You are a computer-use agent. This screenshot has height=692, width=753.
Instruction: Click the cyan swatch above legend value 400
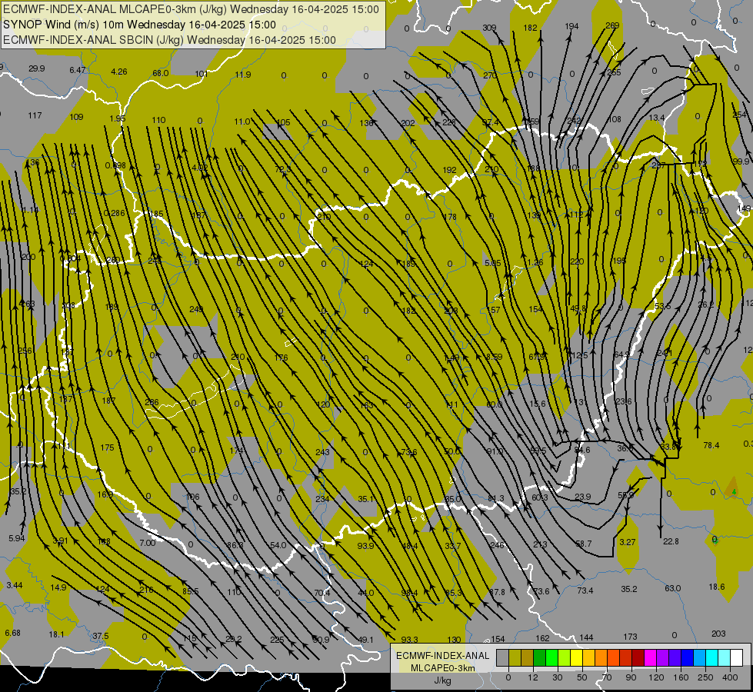725,657
